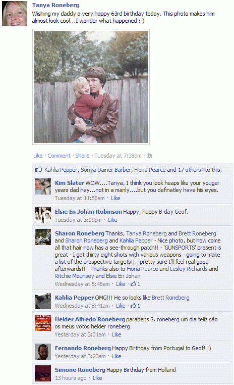The image size is (234, 385).
Task: Open Tanya Roneberg's profile picture
Action: [x=15, y=14]
